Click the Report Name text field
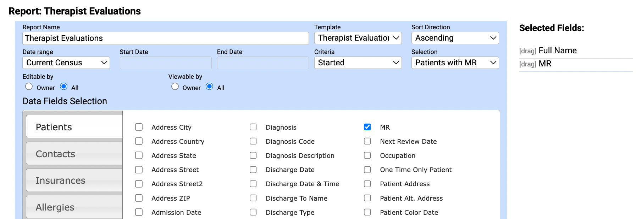642x219 pixels. tap(165, 39)
